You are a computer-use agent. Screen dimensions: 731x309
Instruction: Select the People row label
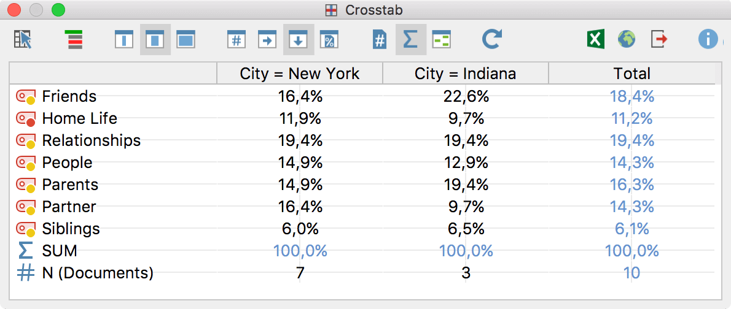67,162
